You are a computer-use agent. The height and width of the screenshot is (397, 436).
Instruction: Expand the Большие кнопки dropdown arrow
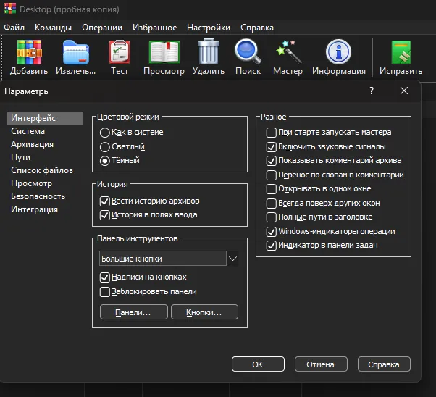click(x=232, y=259)
